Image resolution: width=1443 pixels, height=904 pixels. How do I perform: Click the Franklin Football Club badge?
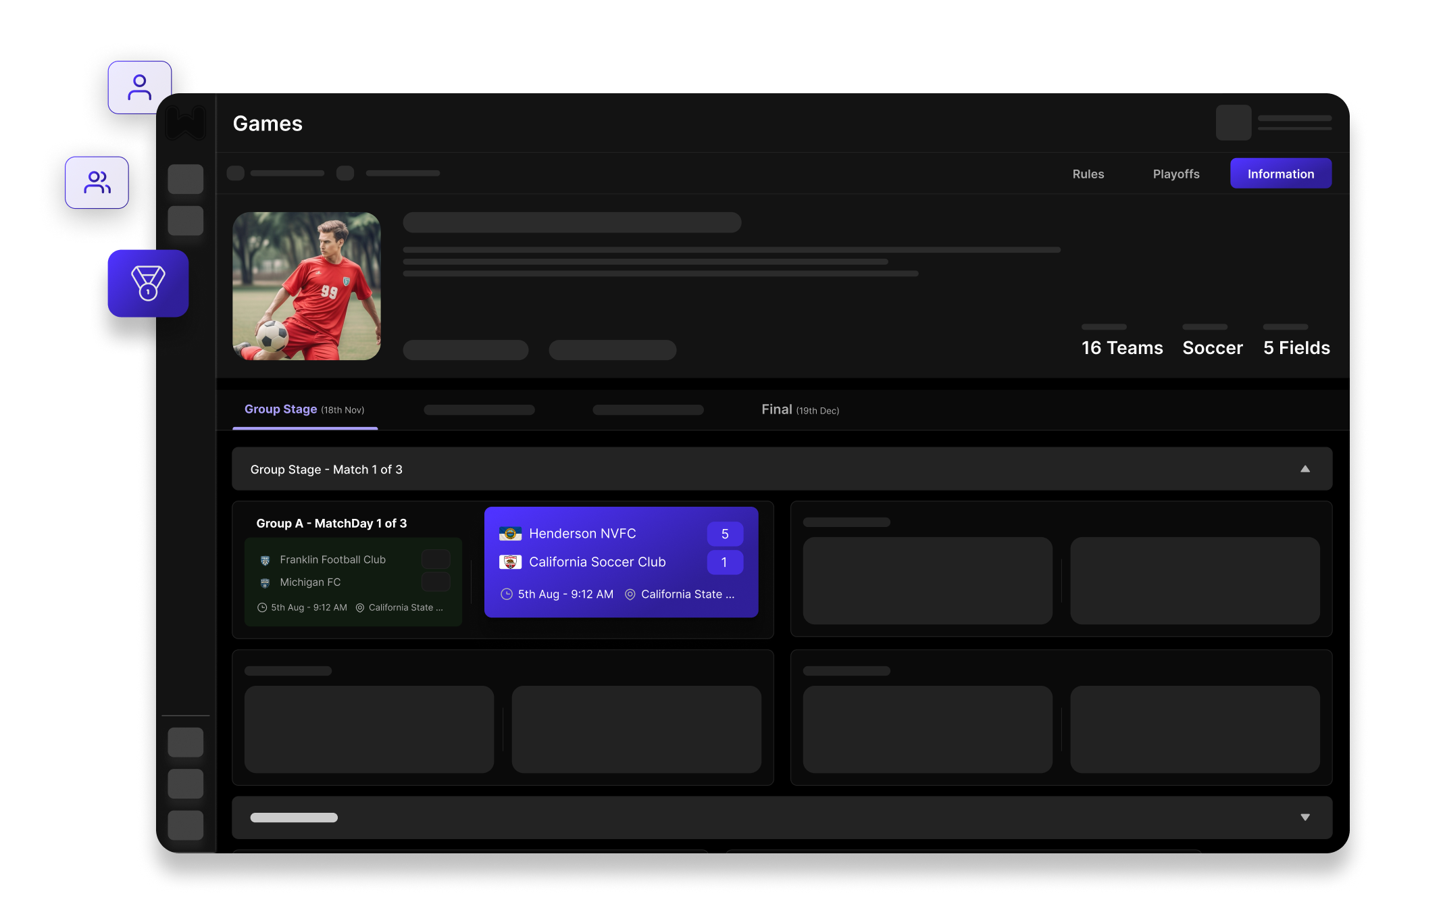pos(264,559)
